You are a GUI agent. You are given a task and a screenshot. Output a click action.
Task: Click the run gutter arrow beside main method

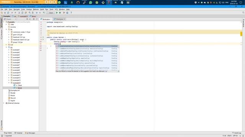click(x=43, y=40)
